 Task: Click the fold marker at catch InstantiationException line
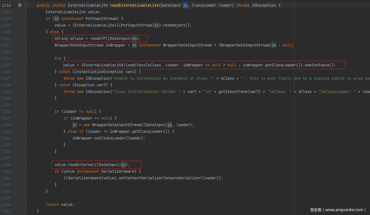tap(26, 72)
